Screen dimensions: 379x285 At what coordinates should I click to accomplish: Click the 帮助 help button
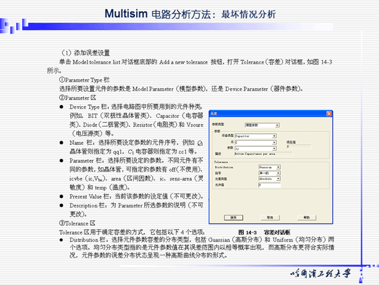pos(306,218)
